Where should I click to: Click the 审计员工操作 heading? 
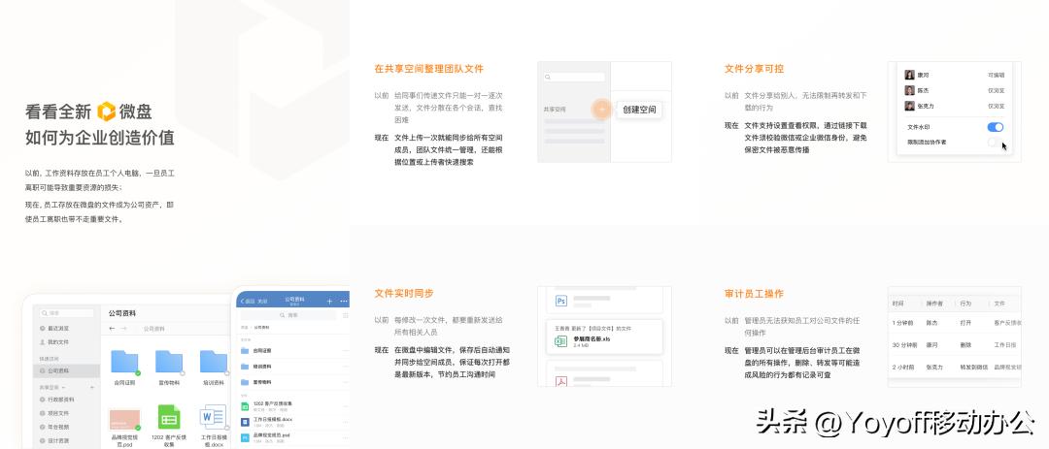(754, 293)
